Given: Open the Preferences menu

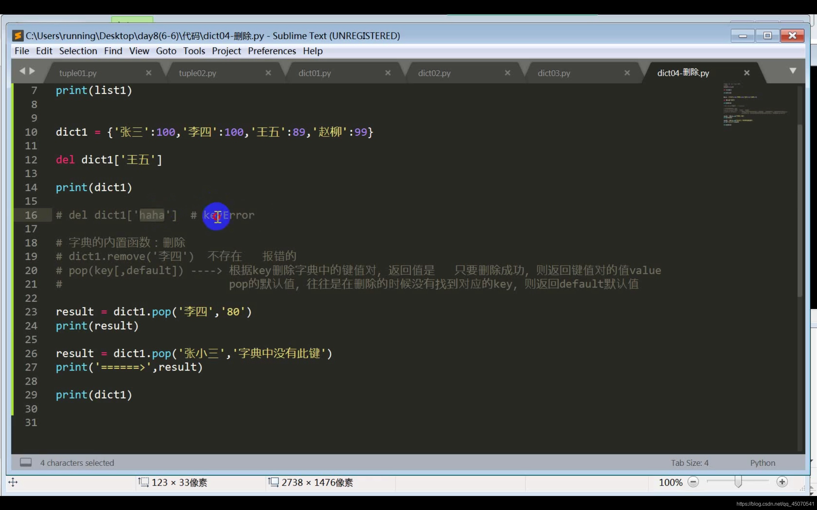Looking at the screenshot, I should point(272,51).
